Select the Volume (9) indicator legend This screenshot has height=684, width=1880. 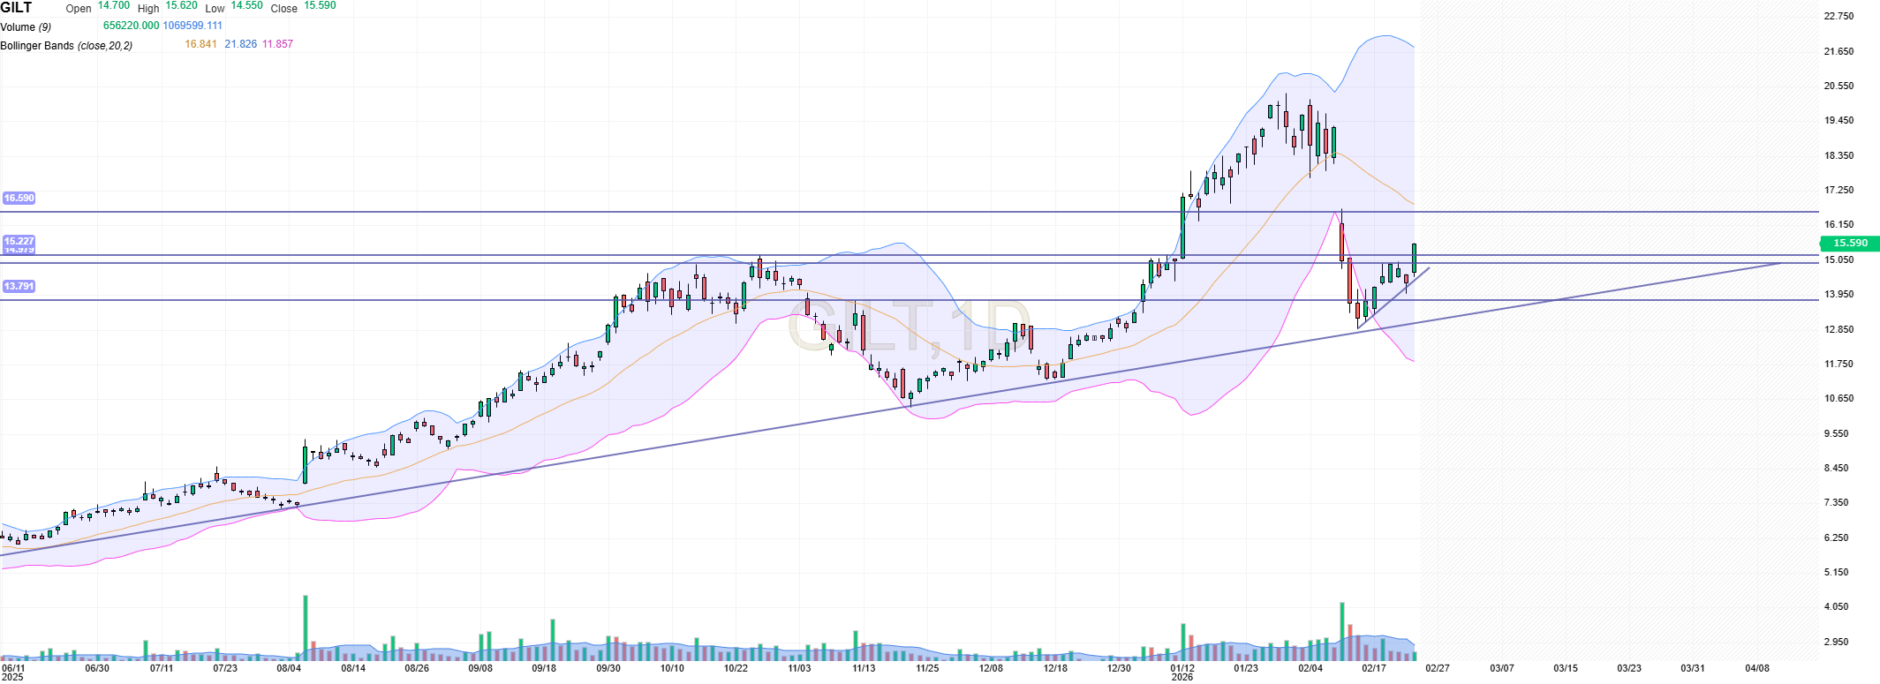26,26
